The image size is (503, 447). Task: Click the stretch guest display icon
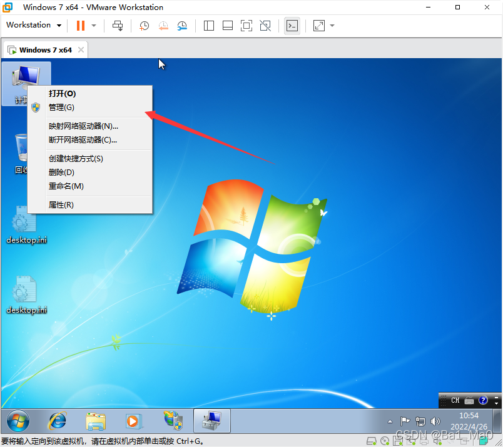[319, 26]
